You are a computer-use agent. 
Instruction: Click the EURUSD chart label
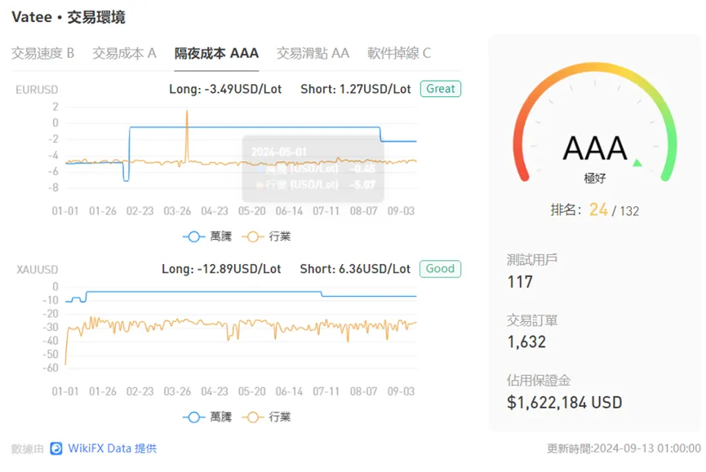click(x=37, y=90)
